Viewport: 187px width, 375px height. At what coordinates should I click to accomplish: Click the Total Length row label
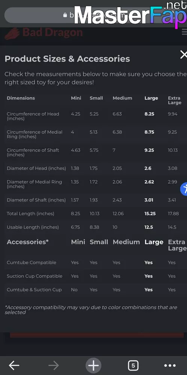pos(30,214)
